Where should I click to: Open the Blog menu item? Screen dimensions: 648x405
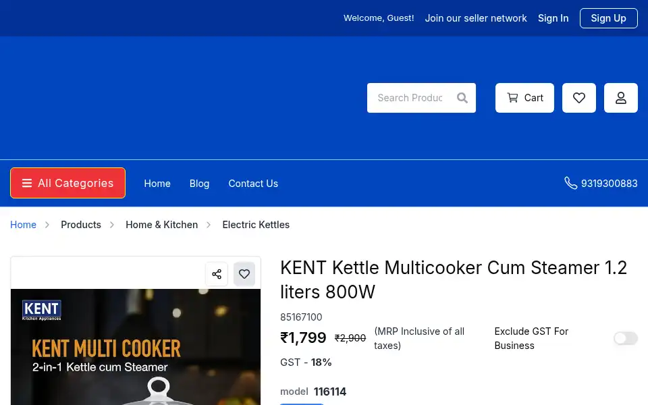pyautogui.click(x=199, y=184)
